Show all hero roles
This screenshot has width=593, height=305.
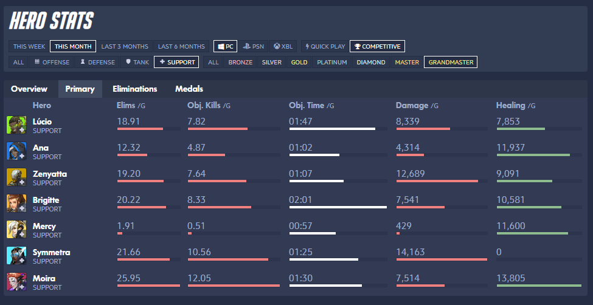coord(18,62)
